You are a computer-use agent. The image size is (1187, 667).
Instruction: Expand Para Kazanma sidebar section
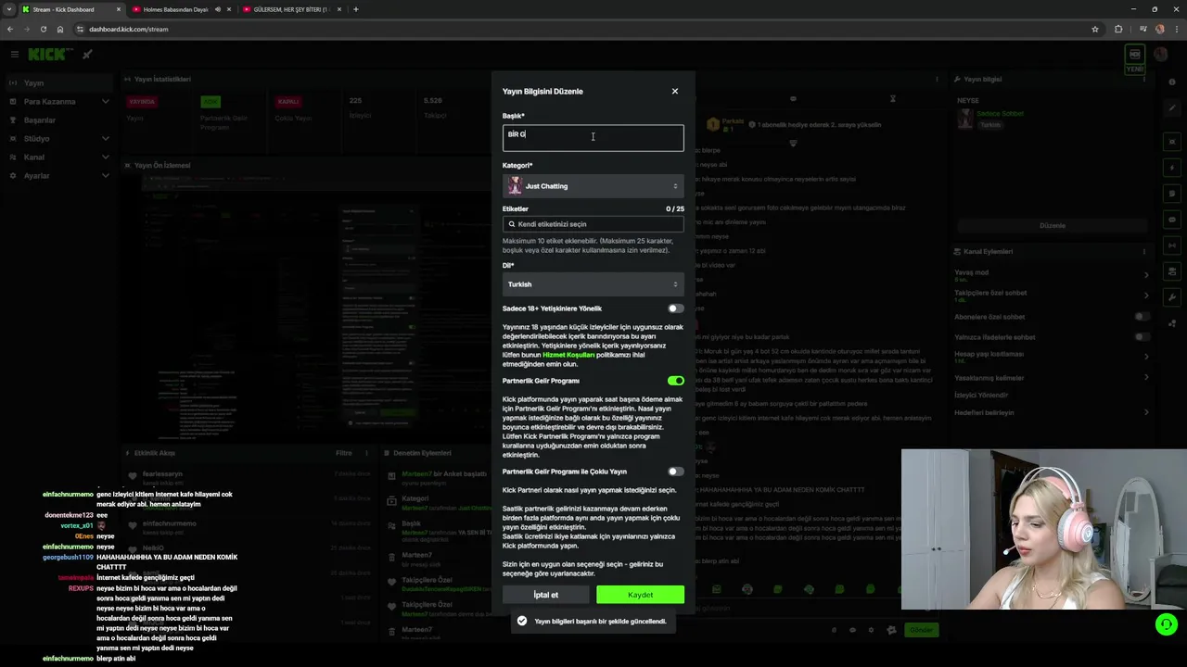coord(59,101)
